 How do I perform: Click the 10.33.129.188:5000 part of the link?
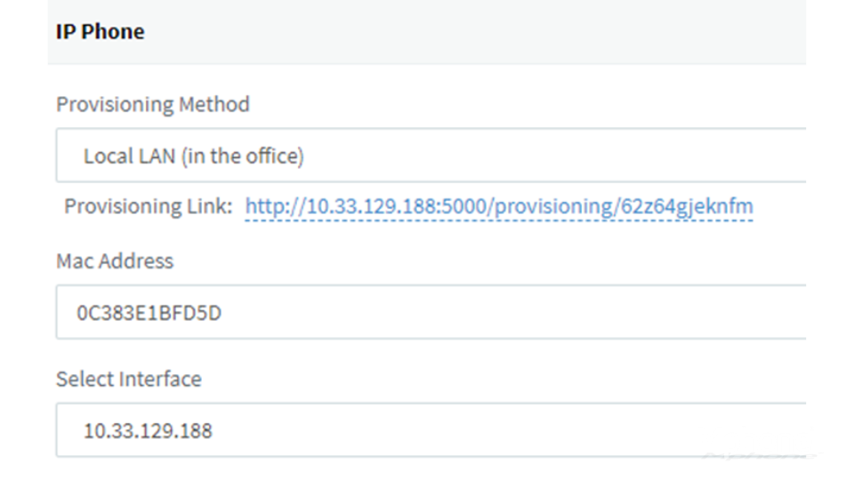[x=396, y=206]
